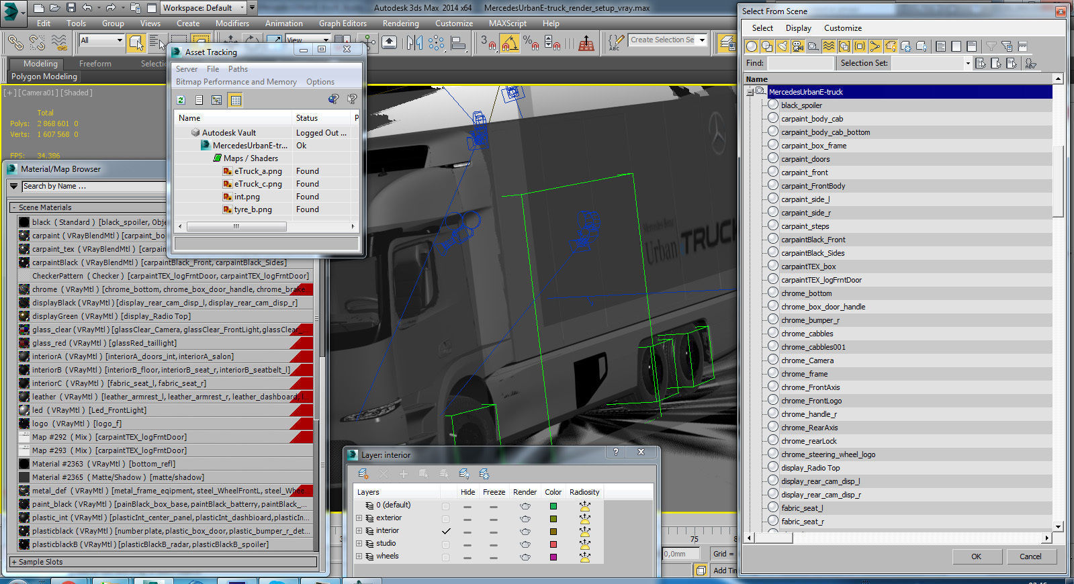Click Cancel in Select From Scene
Viewport: 1074px width, 584px height.
pyautogui.click(x=1030, y=556)
